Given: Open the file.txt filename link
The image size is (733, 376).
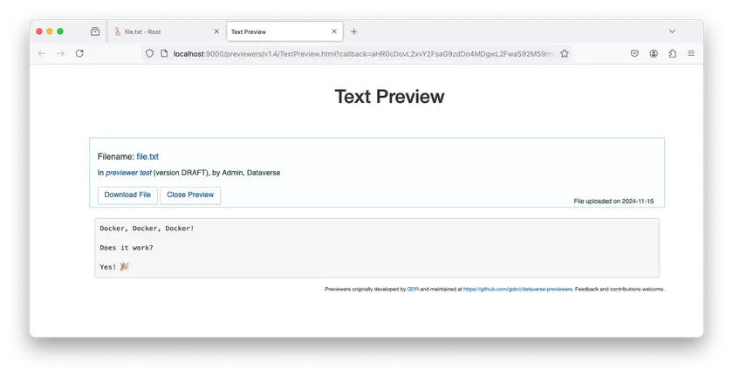Looking at the screenshot, I should click(147, 157).
